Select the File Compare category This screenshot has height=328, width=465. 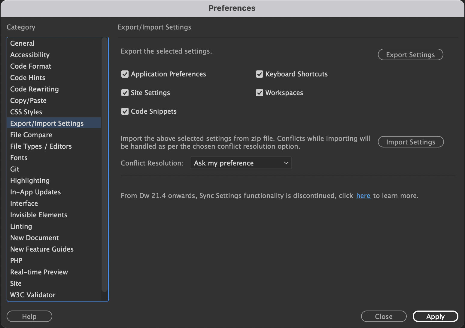pyautogui.click(x=31, y=135)
